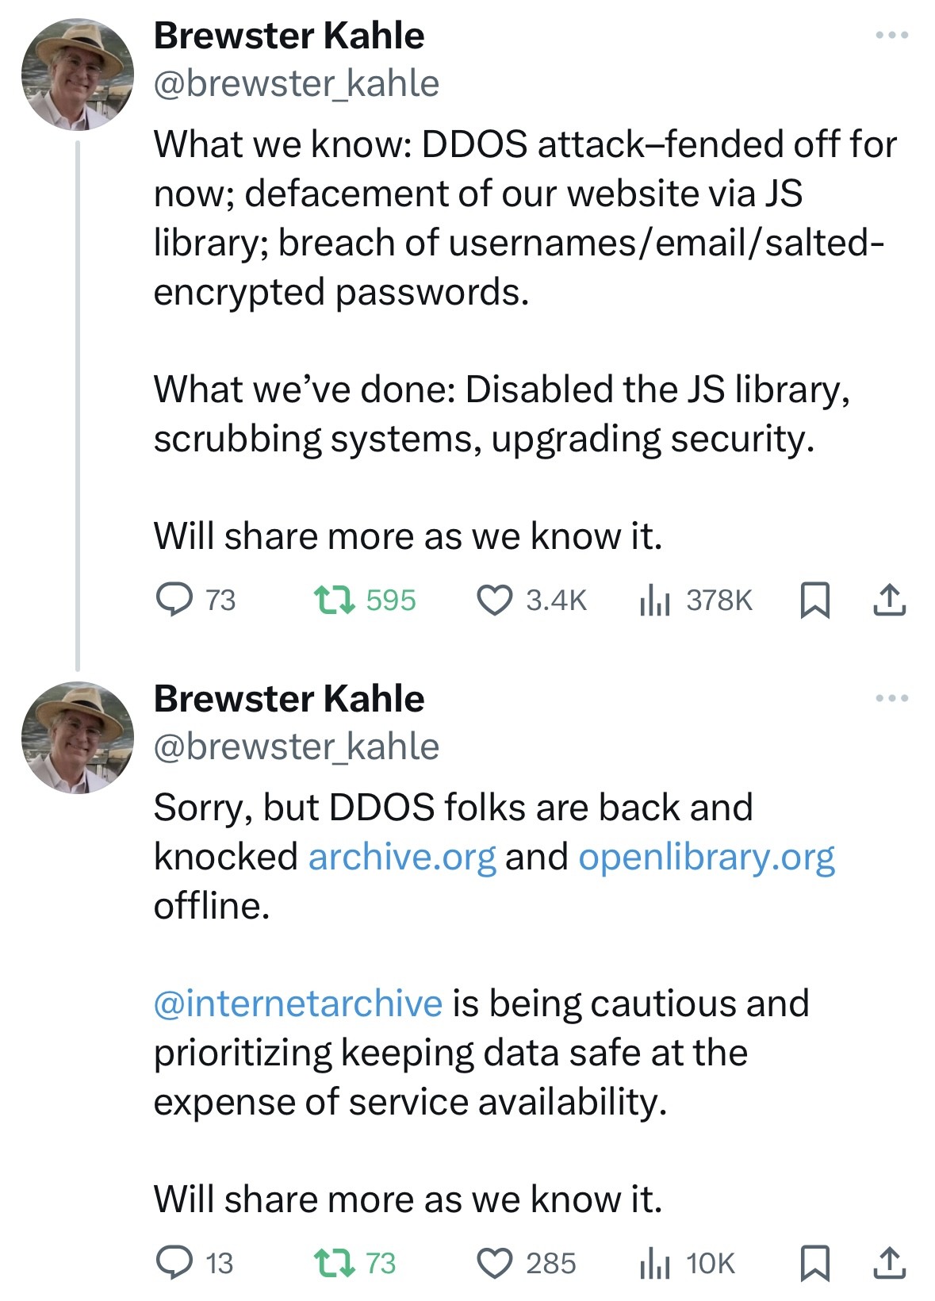Like the first tweet with 3.4K likes
The height and width of the screenshot is (1301, 935).
coord(531,600)
